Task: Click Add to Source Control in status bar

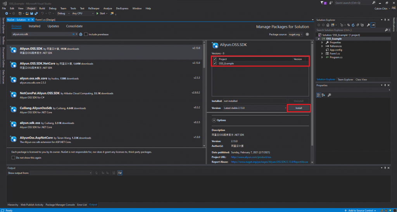Action: pyautogui.click(x=360, y=210)
